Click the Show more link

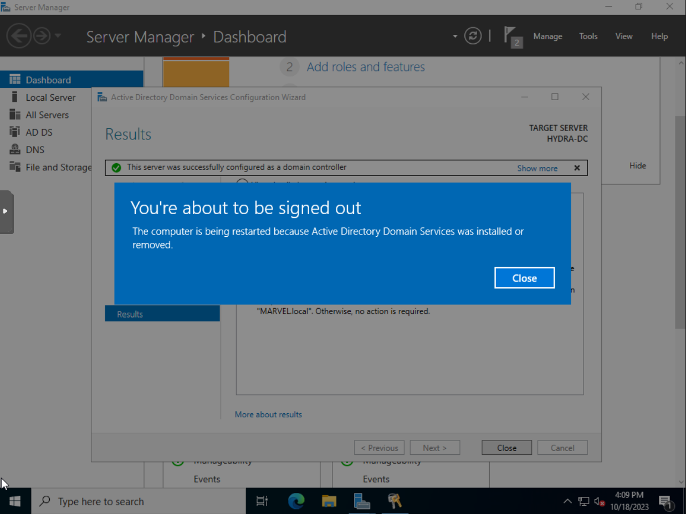click(537, 168)
